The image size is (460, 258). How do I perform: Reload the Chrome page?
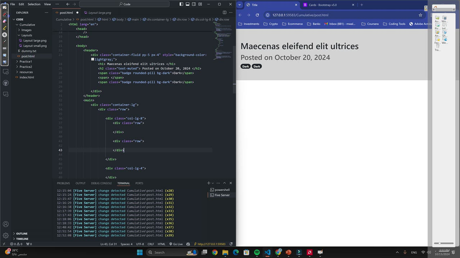[x=257, y=15]
